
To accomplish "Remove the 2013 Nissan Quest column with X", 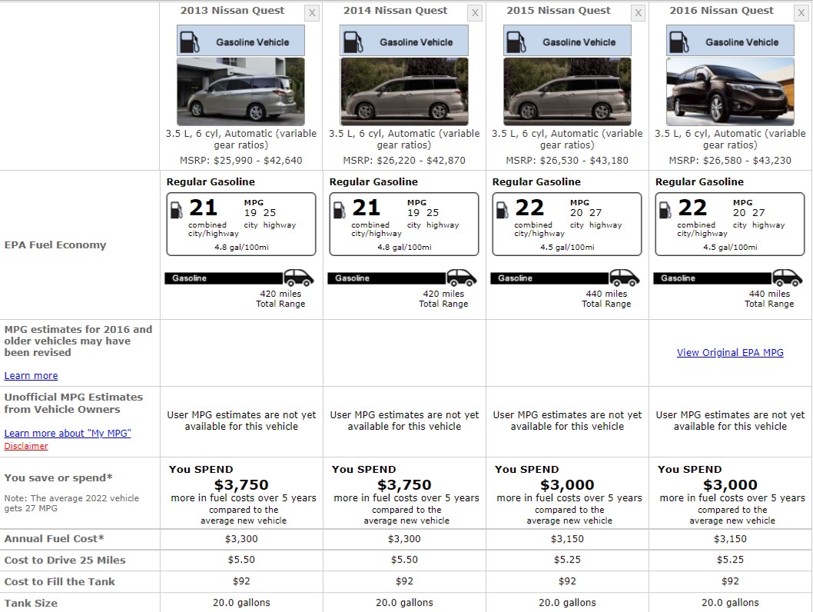I will click(x=312, y=13).
